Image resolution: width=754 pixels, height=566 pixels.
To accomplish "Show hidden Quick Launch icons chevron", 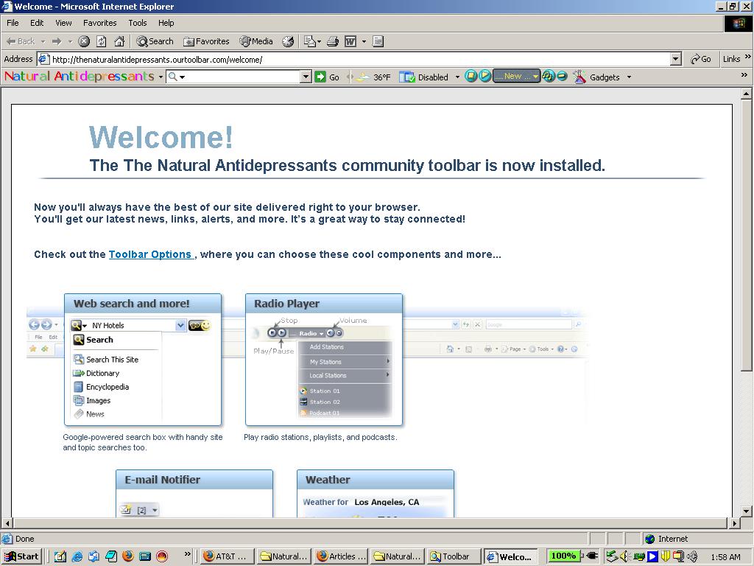I will pyautogui.click(x=188, y=554).
